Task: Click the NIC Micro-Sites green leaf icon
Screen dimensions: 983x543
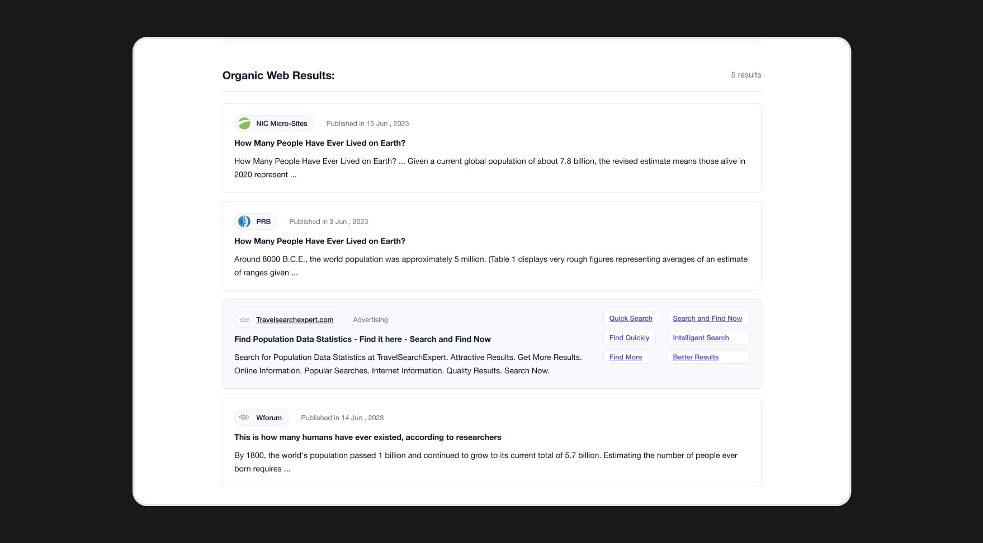Action: 244,123
